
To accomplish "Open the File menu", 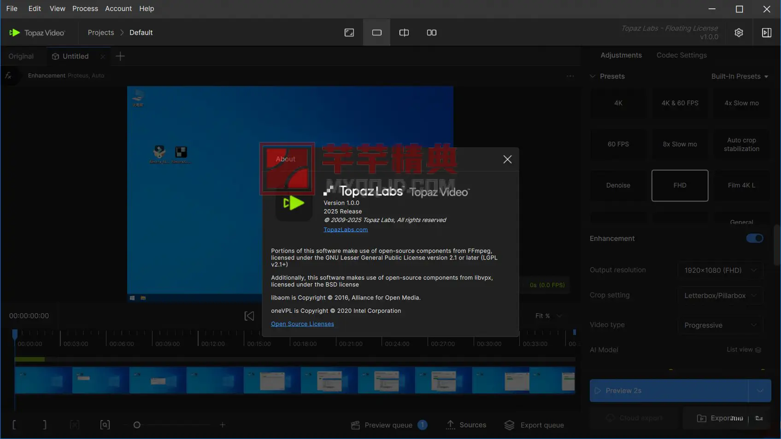I will coord(12,9).
